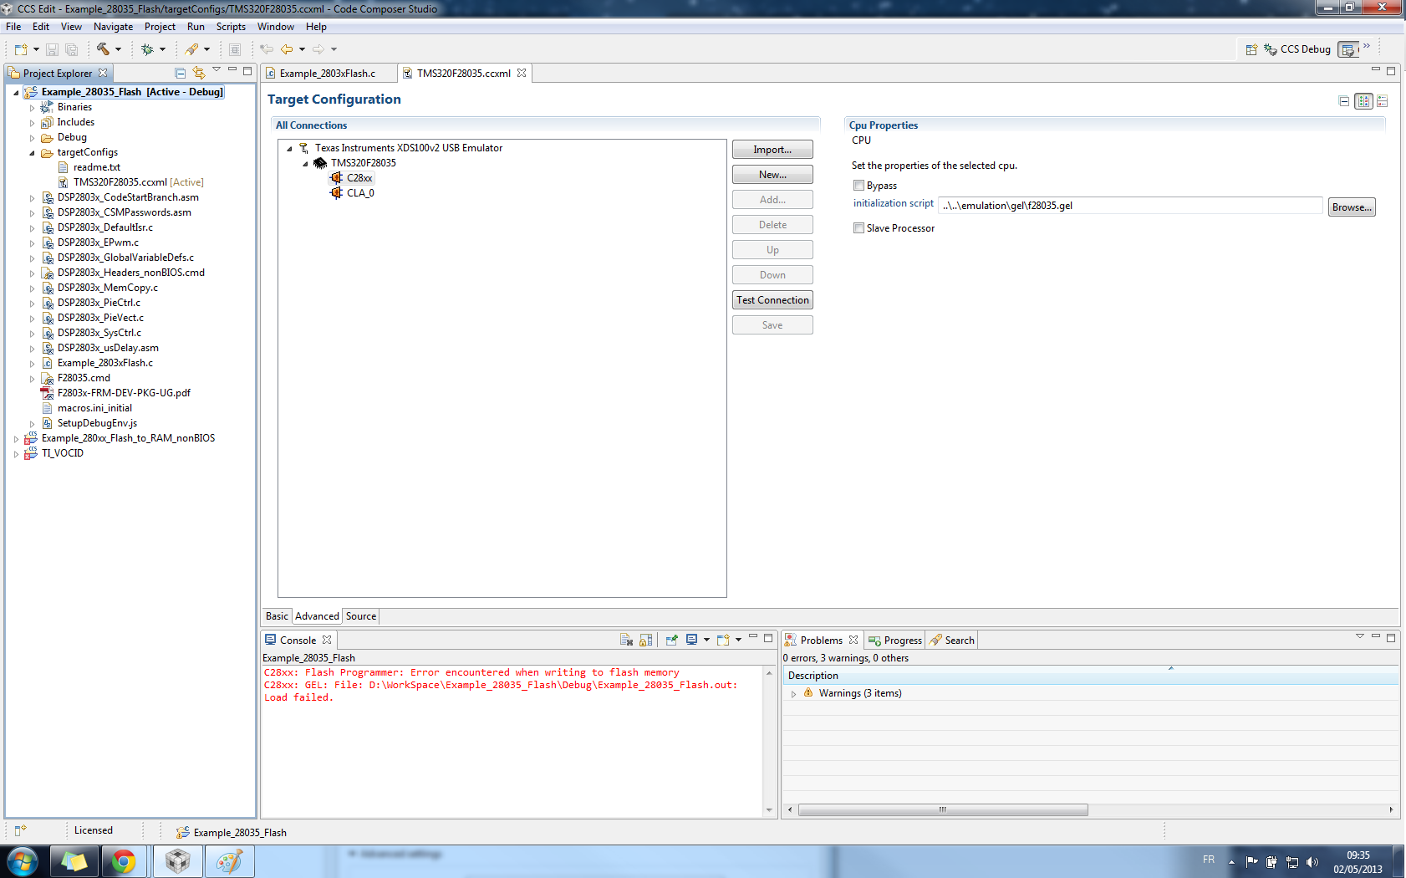The width and height of the screenshot is (1406, 878).
Task: Select the two-column layout toggle in Target Configuration
Action: (1363, 101)
